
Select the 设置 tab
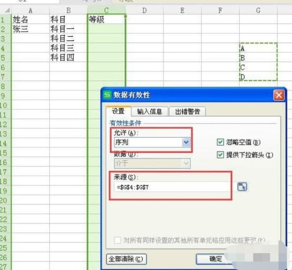pyautogui.click(x=118, y=112)
